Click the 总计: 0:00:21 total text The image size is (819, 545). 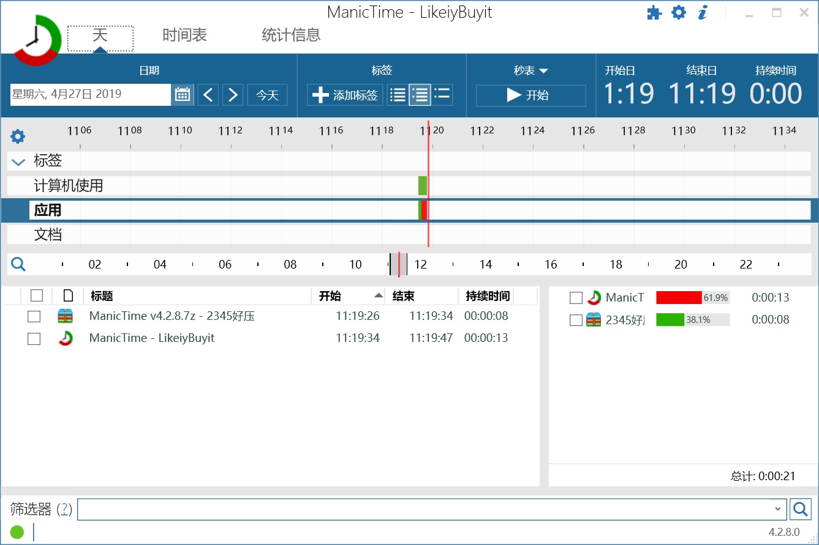[763, 476]
